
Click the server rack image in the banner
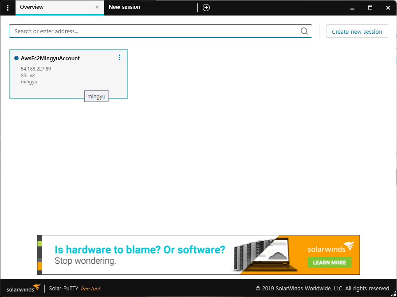[263, 255]
